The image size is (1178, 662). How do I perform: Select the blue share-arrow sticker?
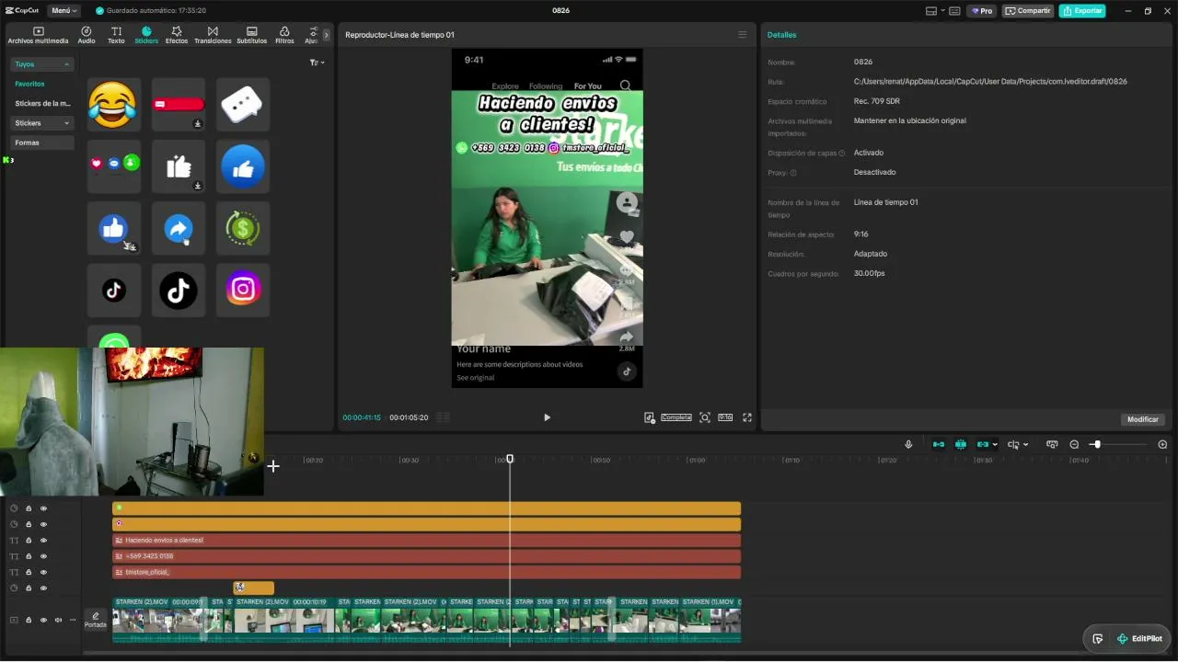pyautogui.click(x=178, y=228)
